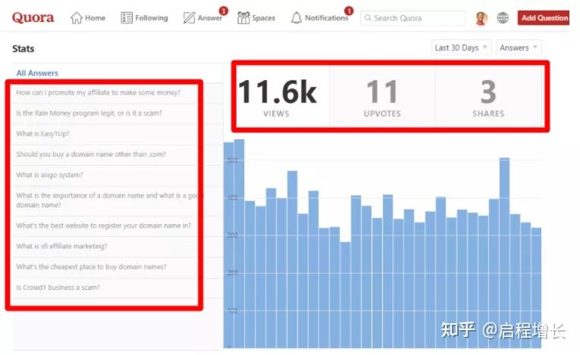Go to the Home icon

coord(77,17)
